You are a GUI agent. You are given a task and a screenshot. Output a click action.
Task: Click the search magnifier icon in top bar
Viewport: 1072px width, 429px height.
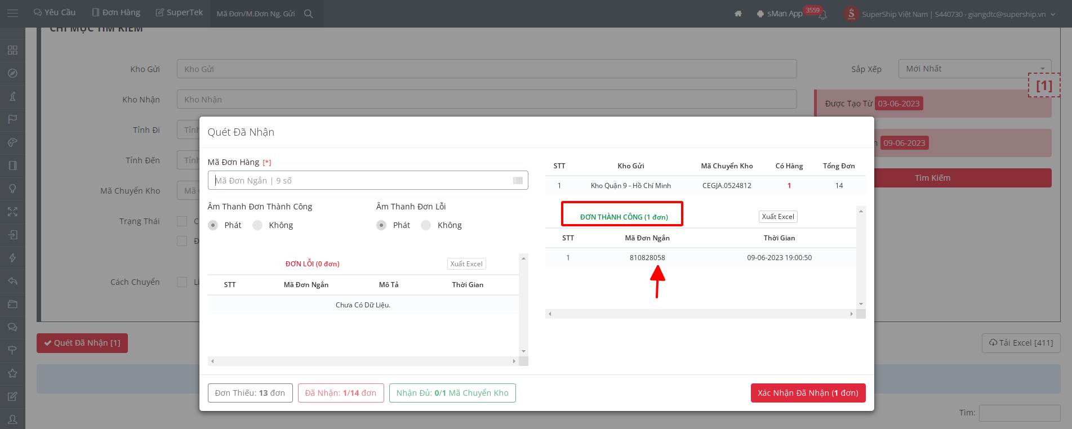(x=308, y=14)
